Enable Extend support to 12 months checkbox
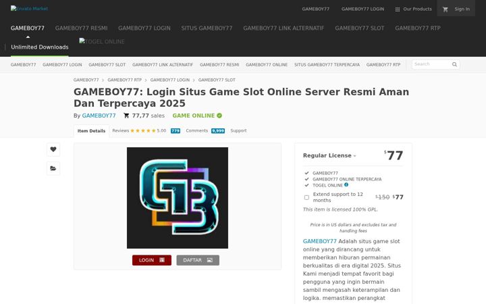The height and width of the screenshot is (304, 486). pos(306,197)
